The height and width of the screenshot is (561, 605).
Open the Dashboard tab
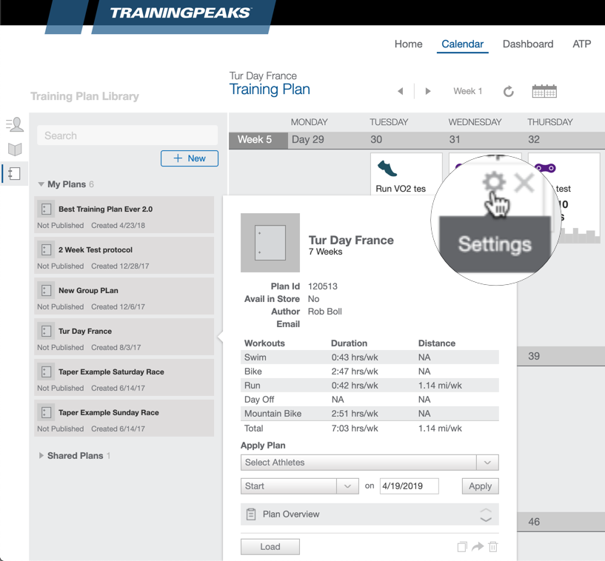(x=528, y=44)
